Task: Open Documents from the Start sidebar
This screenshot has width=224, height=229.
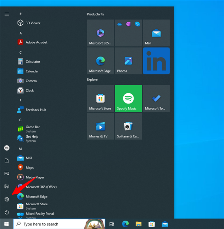Action: click(7, 161)
